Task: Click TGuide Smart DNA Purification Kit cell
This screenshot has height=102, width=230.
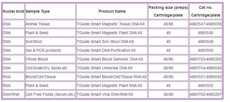Action: pyautogui.click(x=112, y=50)
